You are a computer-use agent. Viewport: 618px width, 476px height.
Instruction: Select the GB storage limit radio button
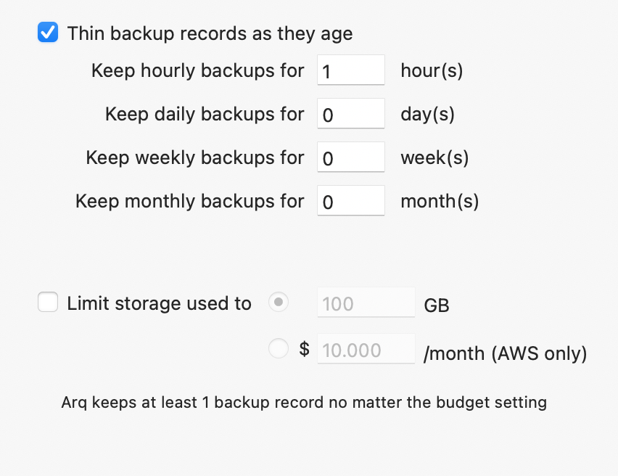click(x=279, y=303)
